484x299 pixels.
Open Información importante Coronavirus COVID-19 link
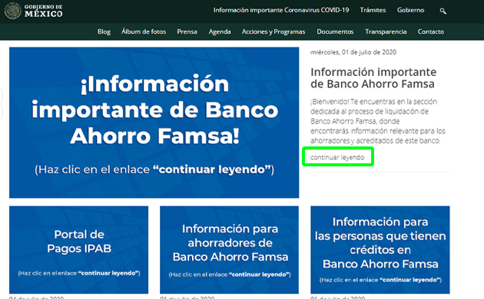[x=281, y=10]
